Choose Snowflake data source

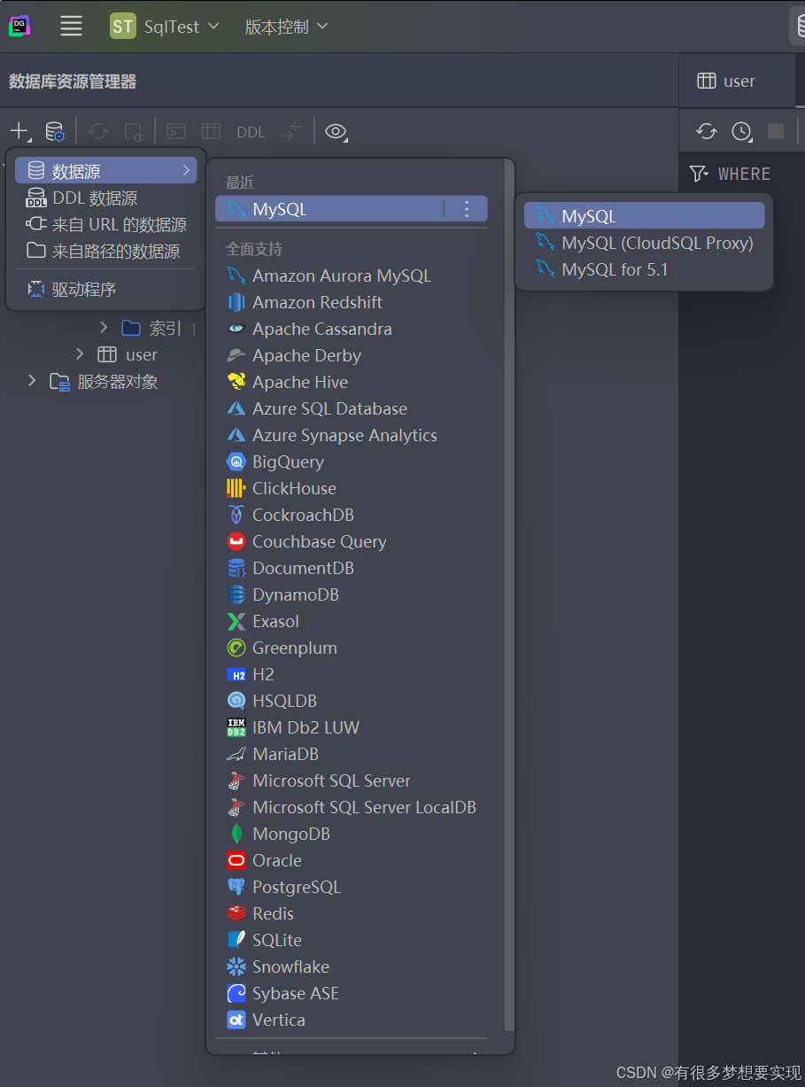pos(351,967)
